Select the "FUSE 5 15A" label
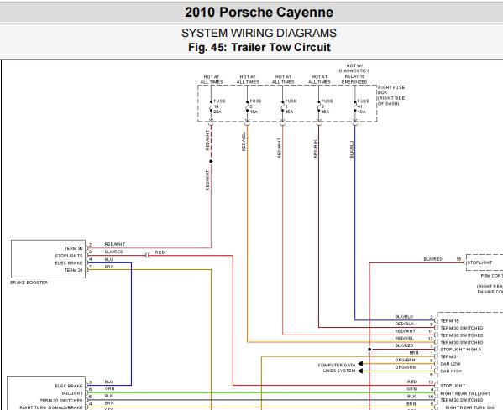Screen dimensions: 503x410 coord(255,106)
